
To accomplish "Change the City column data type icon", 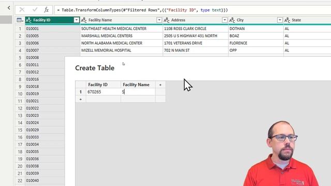I will tap(232, 20).
